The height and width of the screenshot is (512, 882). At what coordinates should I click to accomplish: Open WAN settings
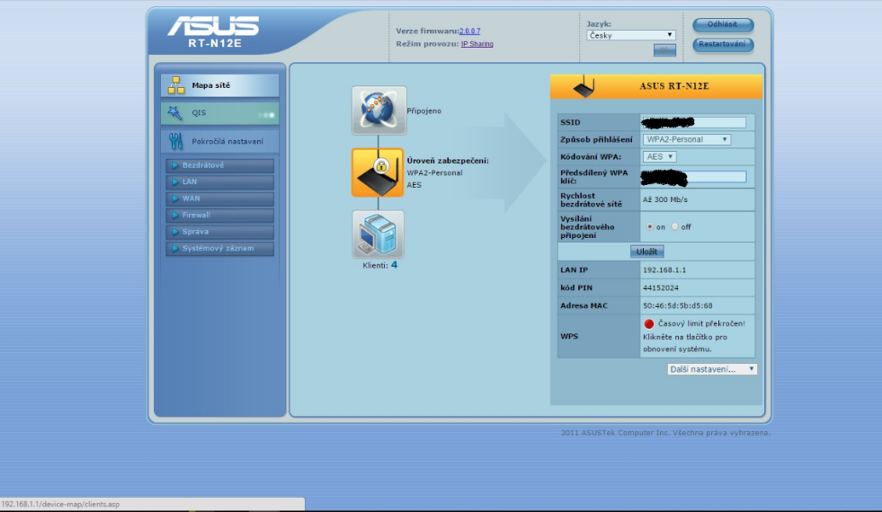(220, 199)
